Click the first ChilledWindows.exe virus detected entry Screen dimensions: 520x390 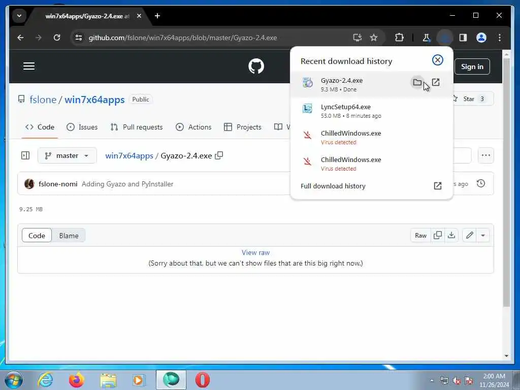click(371, 137)
